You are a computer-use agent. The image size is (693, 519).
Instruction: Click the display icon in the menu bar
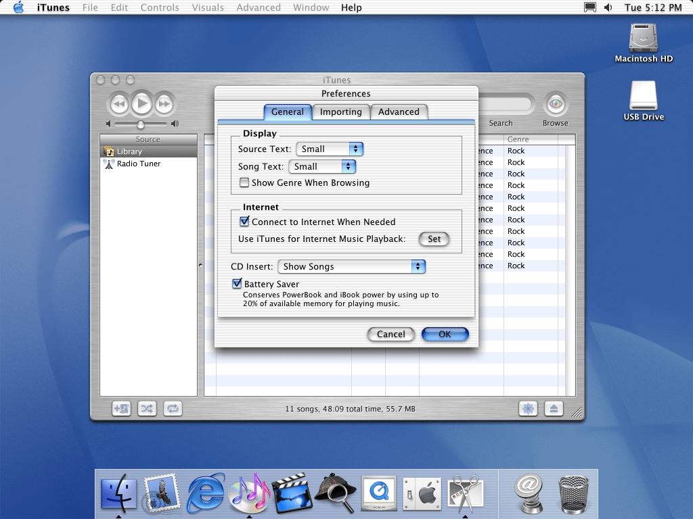[590, 7]
